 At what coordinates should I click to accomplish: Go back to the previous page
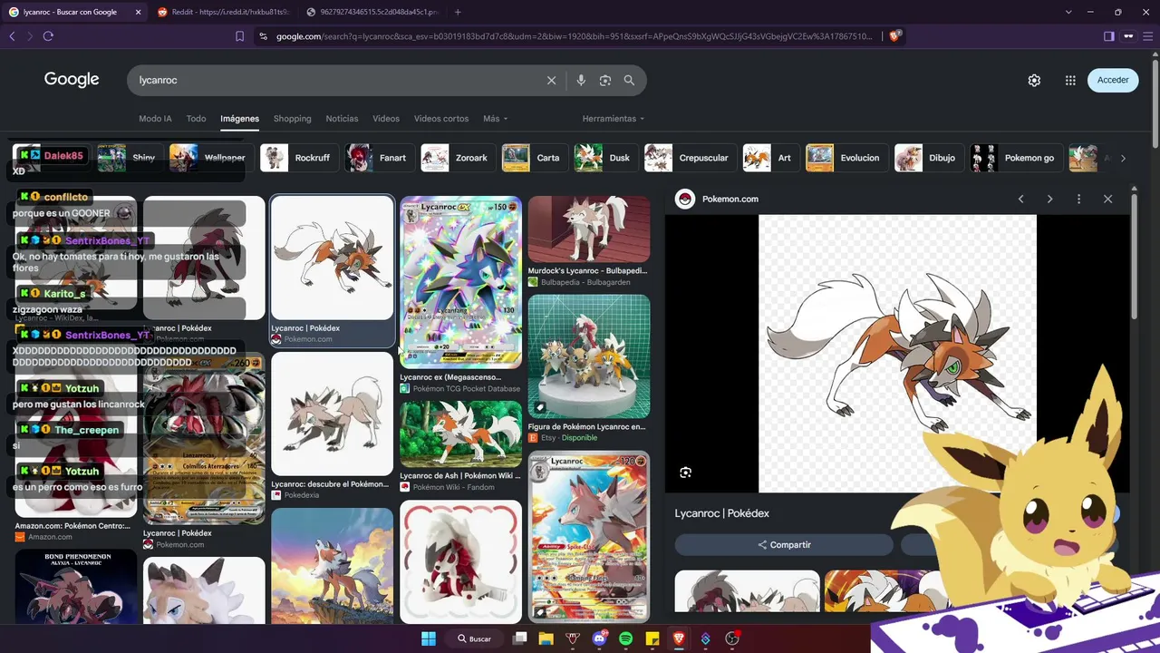[12, 36]
